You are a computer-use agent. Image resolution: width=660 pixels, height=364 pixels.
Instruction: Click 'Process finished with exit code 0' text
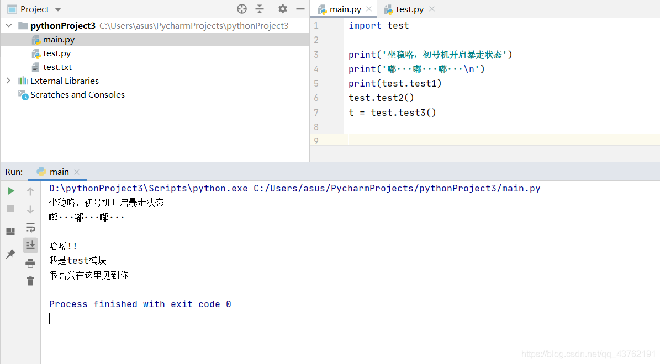140,304
